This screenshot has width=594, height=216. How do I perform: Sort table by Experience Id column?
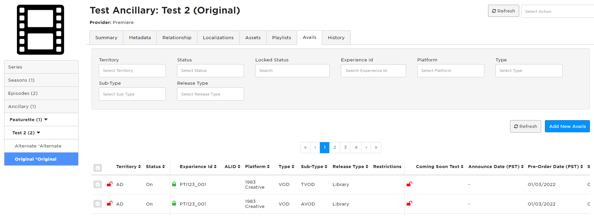tap(198, 167)
